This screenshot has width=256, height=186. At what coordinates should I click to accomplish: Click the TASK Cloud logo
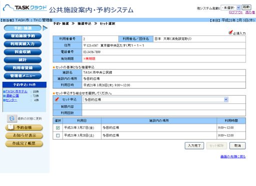click(25, 8)
